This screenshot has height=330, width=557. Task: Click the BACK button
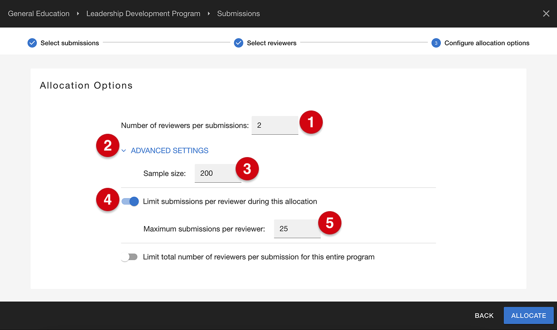[484, 316]
